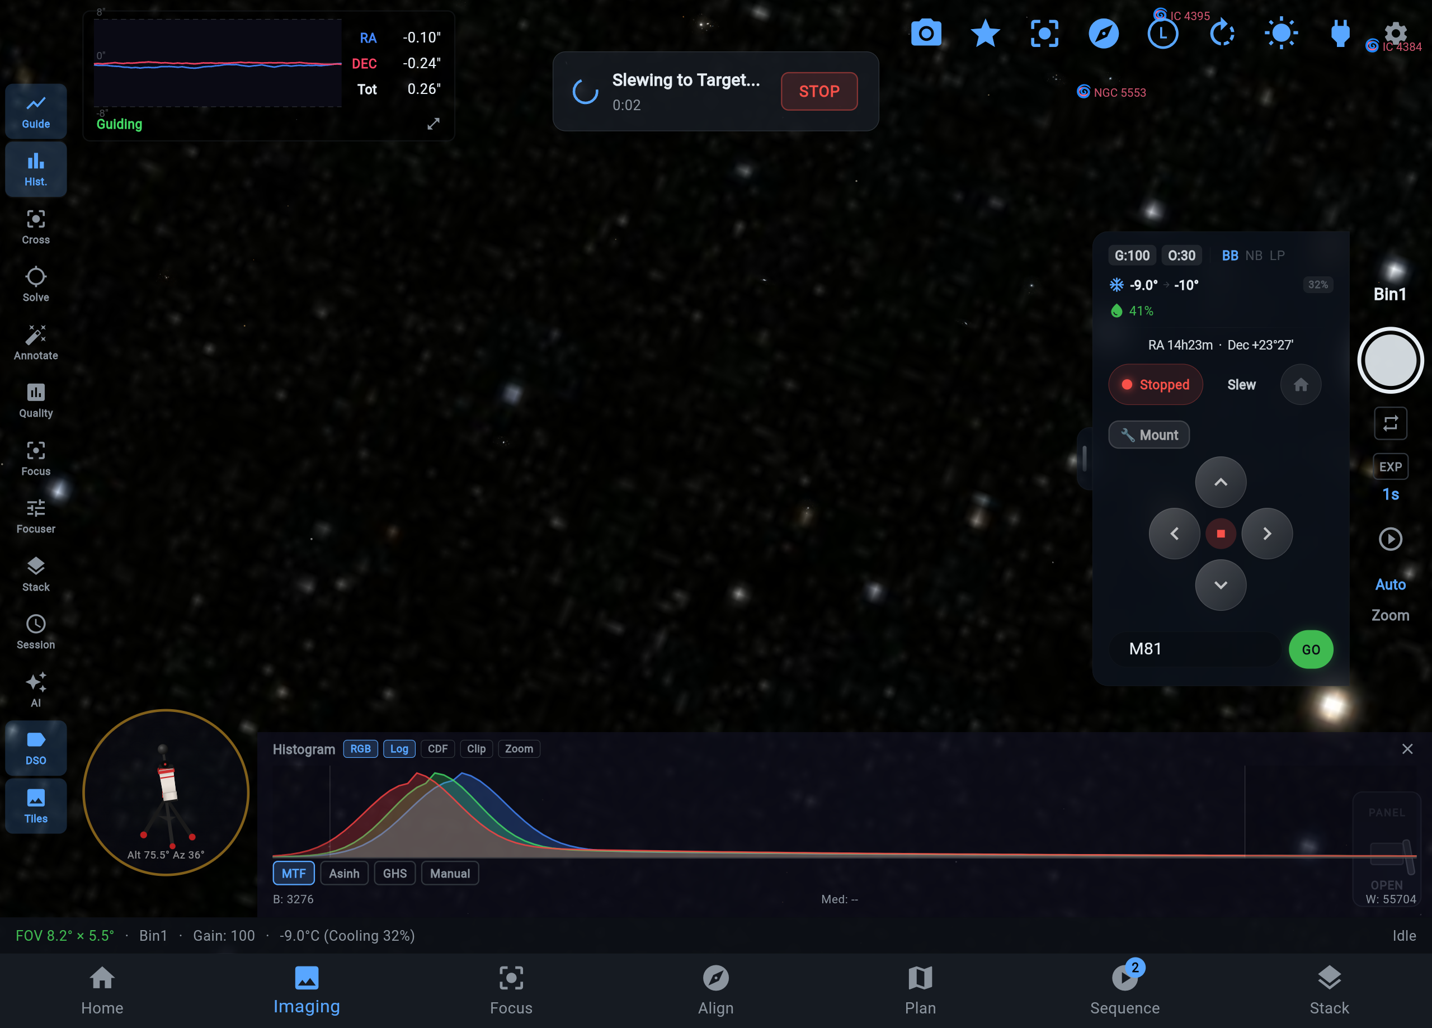1432x1028 pixels.
Task: Click the frame target icon in top toolbar
Action: click(x=1044, y=33)
